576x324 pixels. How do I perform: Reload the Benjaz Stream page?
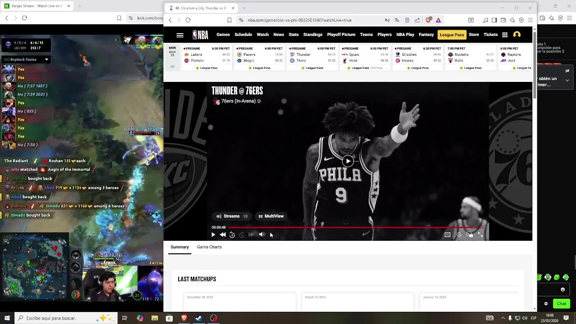[24, 18]
